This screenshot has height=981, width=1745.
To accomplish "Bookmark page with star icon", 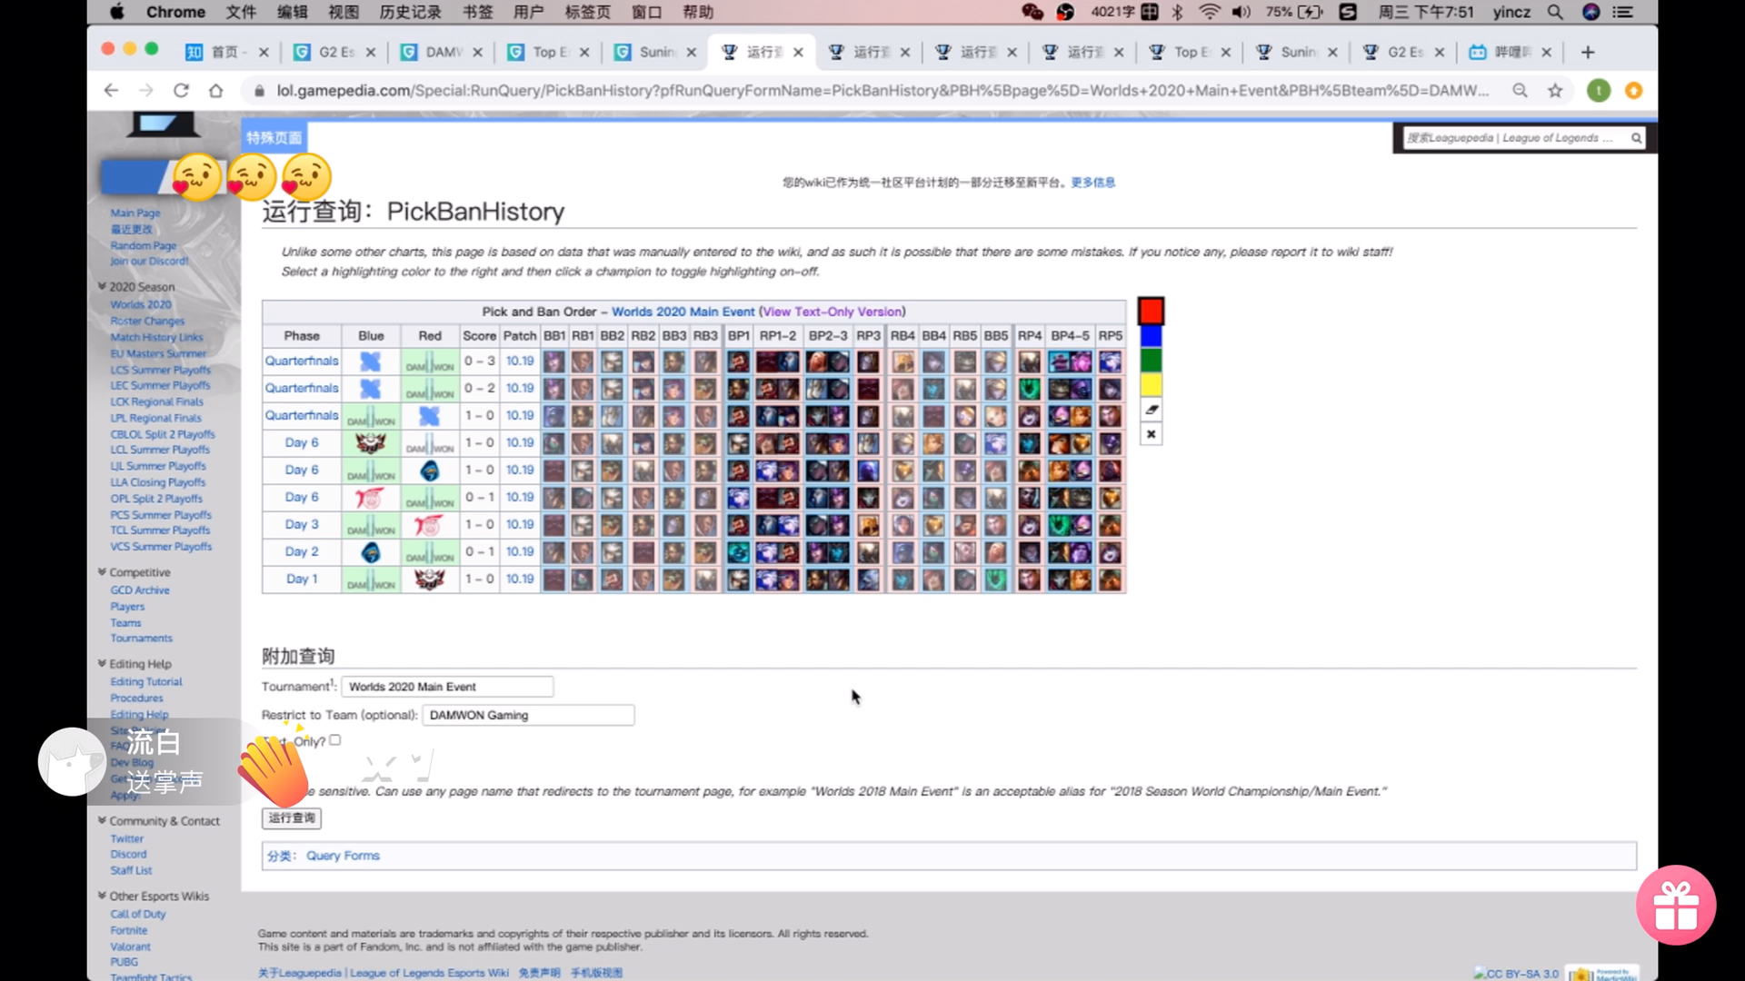I will click(x=1555, y=90).
